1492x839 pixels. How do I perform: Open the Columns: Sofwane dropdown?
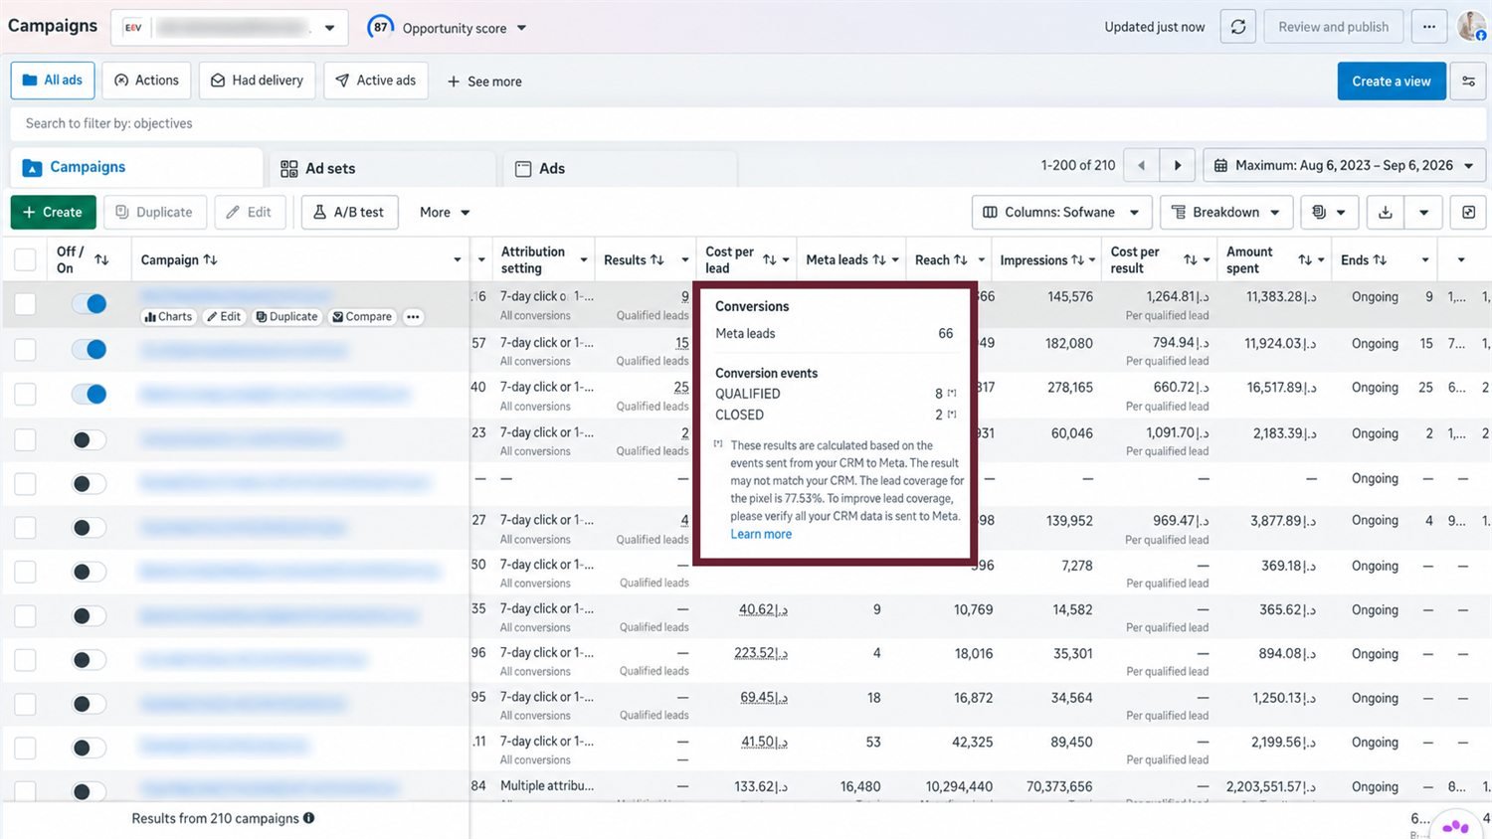(x=1061, y=212)
